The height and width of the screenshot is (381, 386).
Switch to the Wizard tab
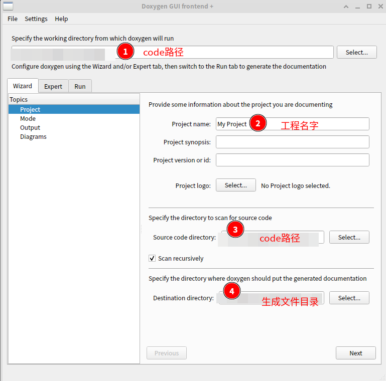[23, 86]
